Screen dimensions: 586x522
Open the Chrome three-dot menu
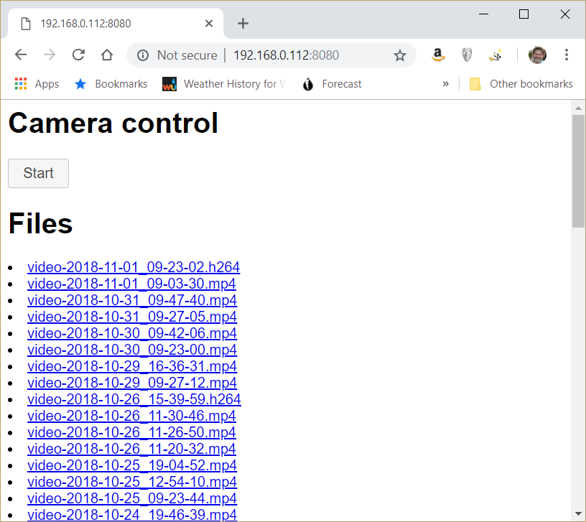567,55
